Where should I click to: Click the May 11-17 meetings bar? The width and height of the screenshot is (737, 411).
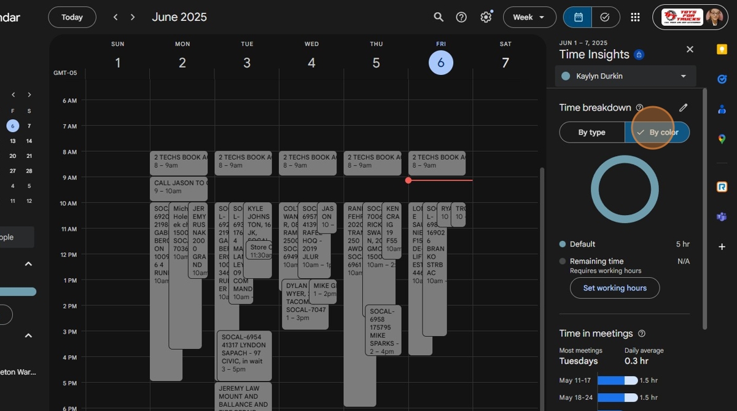pyautogui.click(x=617, y=381)
